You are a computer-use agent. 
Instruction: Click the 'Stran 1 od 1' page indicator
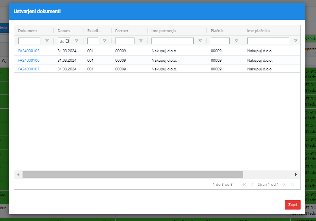click(x=268, y=185)
